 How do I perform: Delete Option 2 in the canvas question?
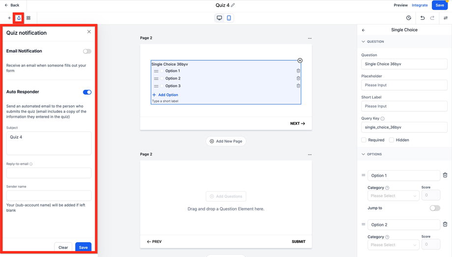(x=298, y=78)
